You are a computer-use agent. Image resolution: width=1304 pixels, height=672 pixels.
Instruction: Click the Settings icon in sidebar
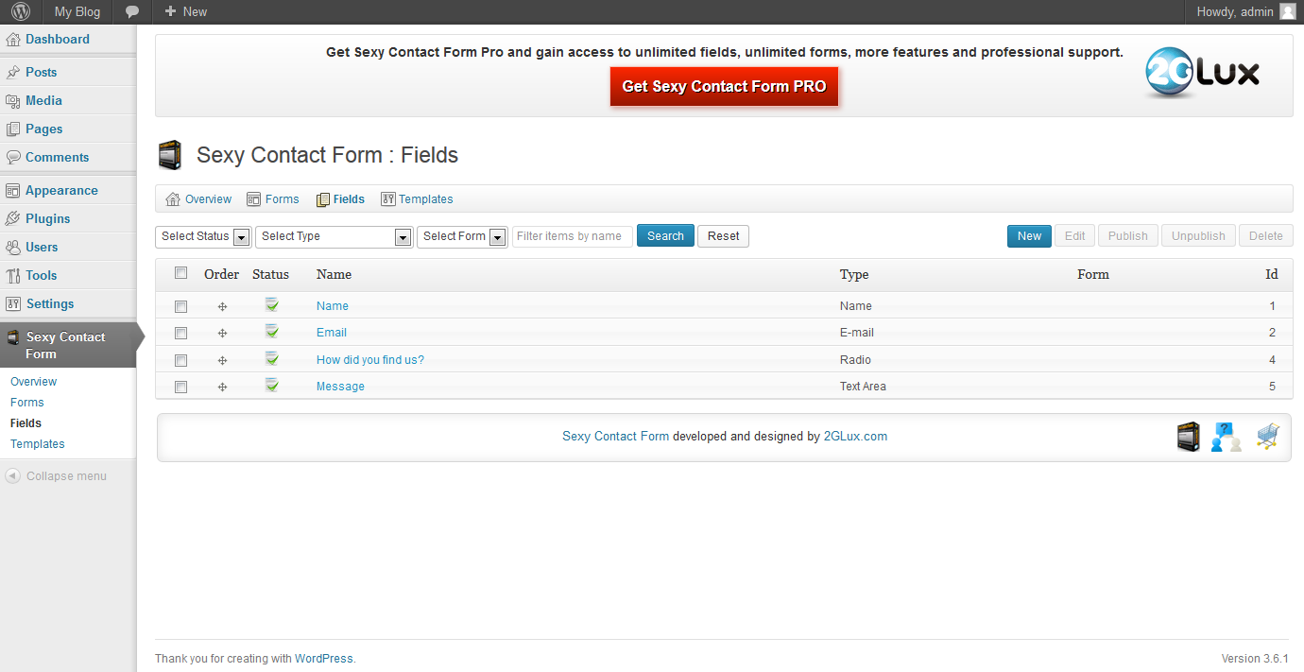pos(13,304)
